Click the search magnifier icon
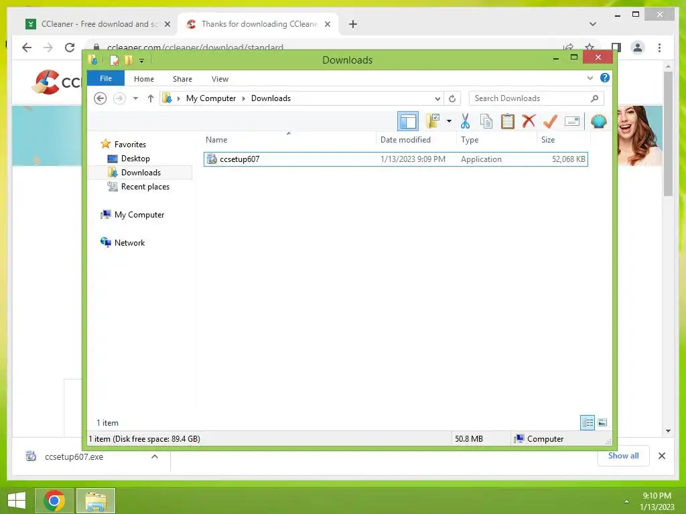This screenshot has width=686, height=514. [x=594, y=98]
